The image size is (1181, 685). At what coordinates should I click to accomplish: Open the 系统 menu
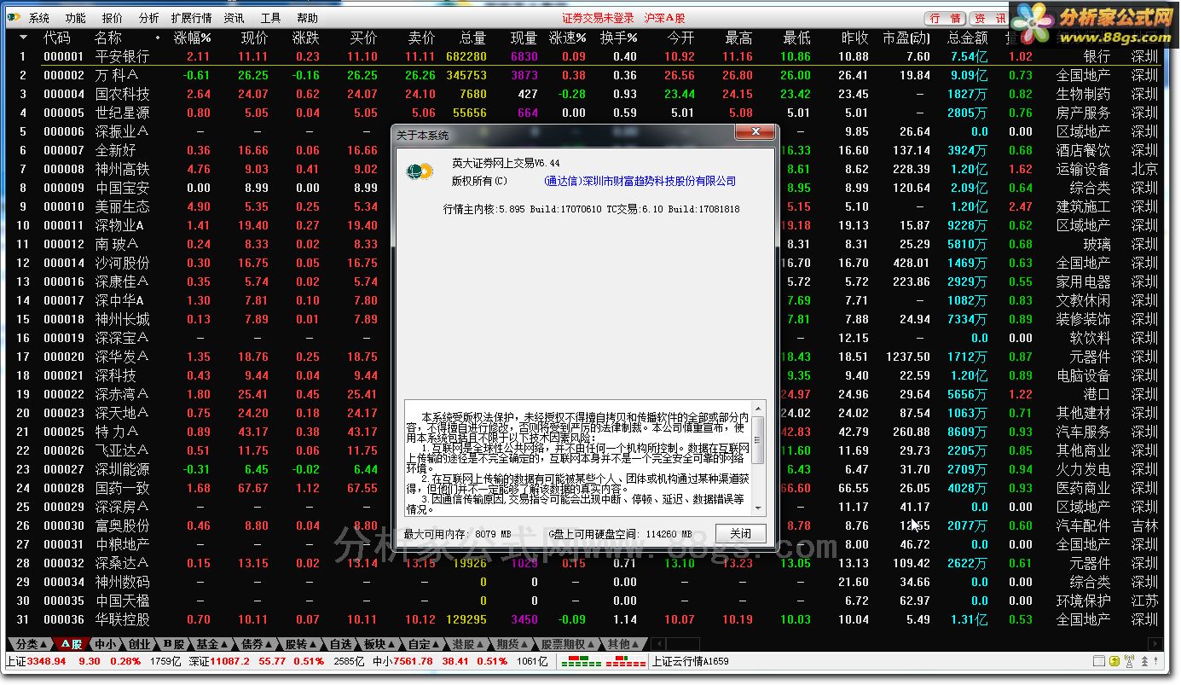(39, 18)
